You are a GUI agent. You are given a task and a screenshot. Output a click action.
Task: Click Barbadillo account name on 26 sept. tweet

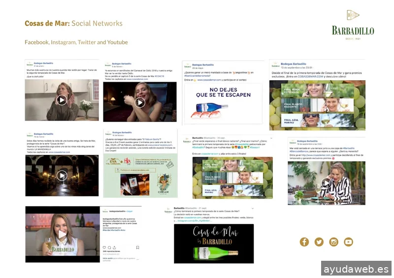tap(197, 138)
